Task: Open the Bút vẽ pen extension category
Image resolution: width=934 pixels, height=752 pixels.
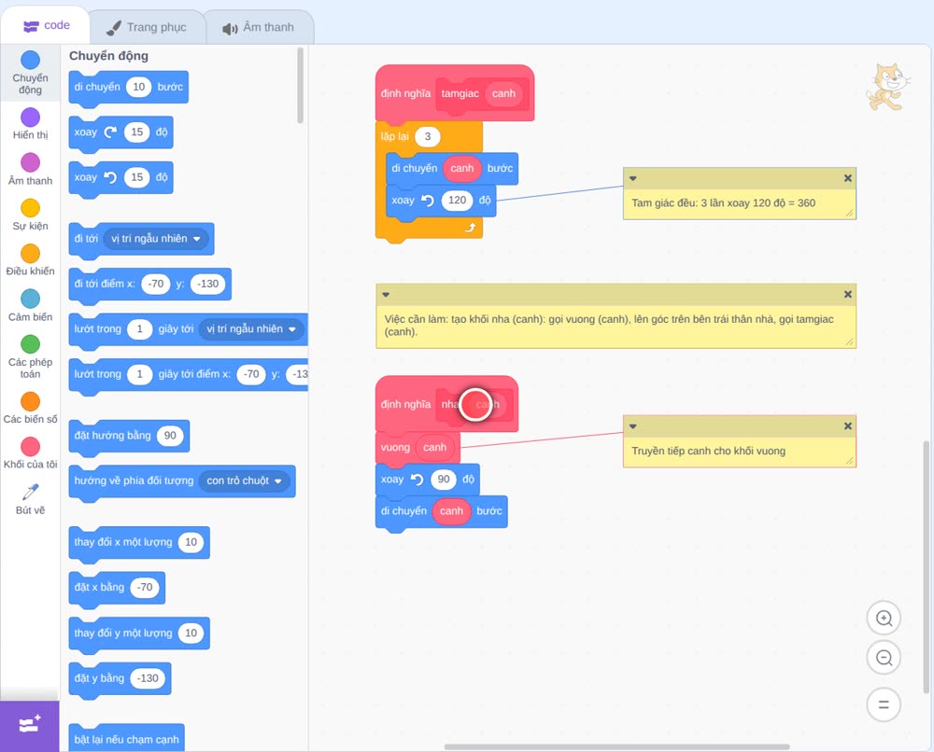Action: pyautogui.click(x=31, y=499)
